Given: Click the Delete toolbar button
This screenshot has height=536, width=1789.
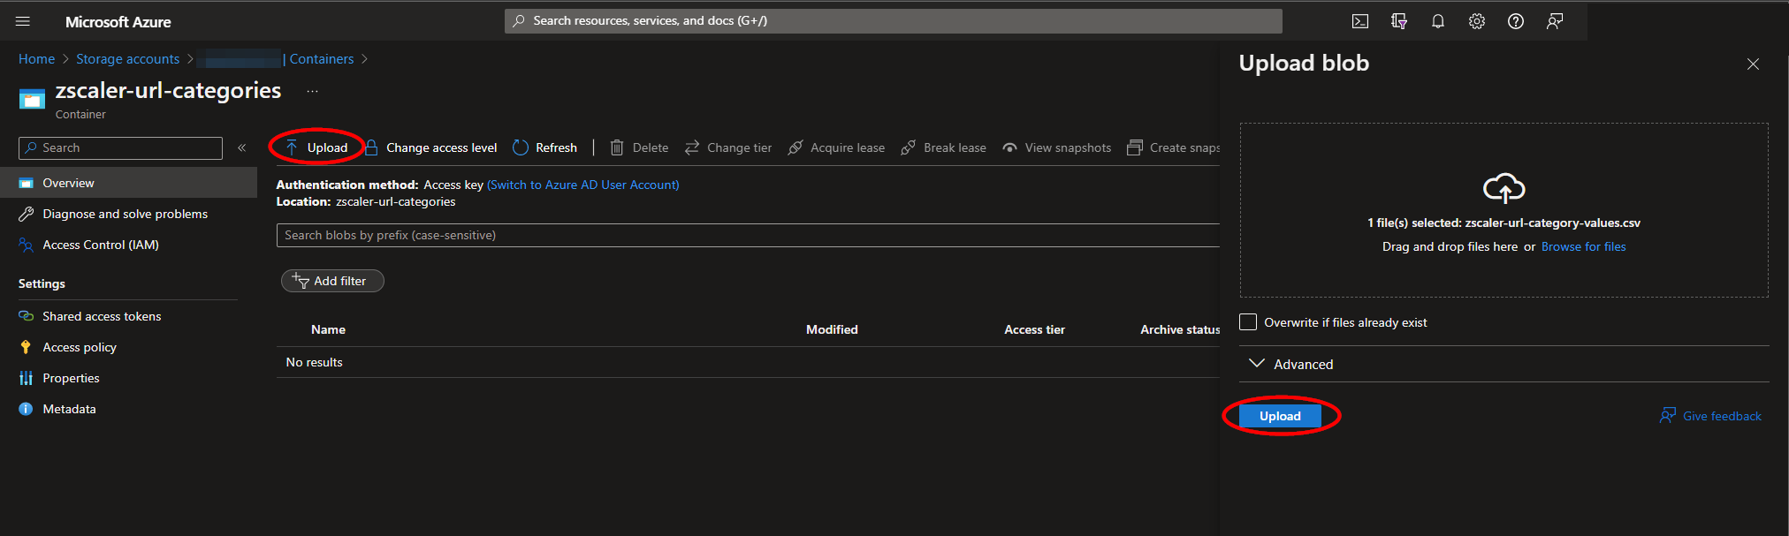Looking at the screenshot, I should (639, 147).
